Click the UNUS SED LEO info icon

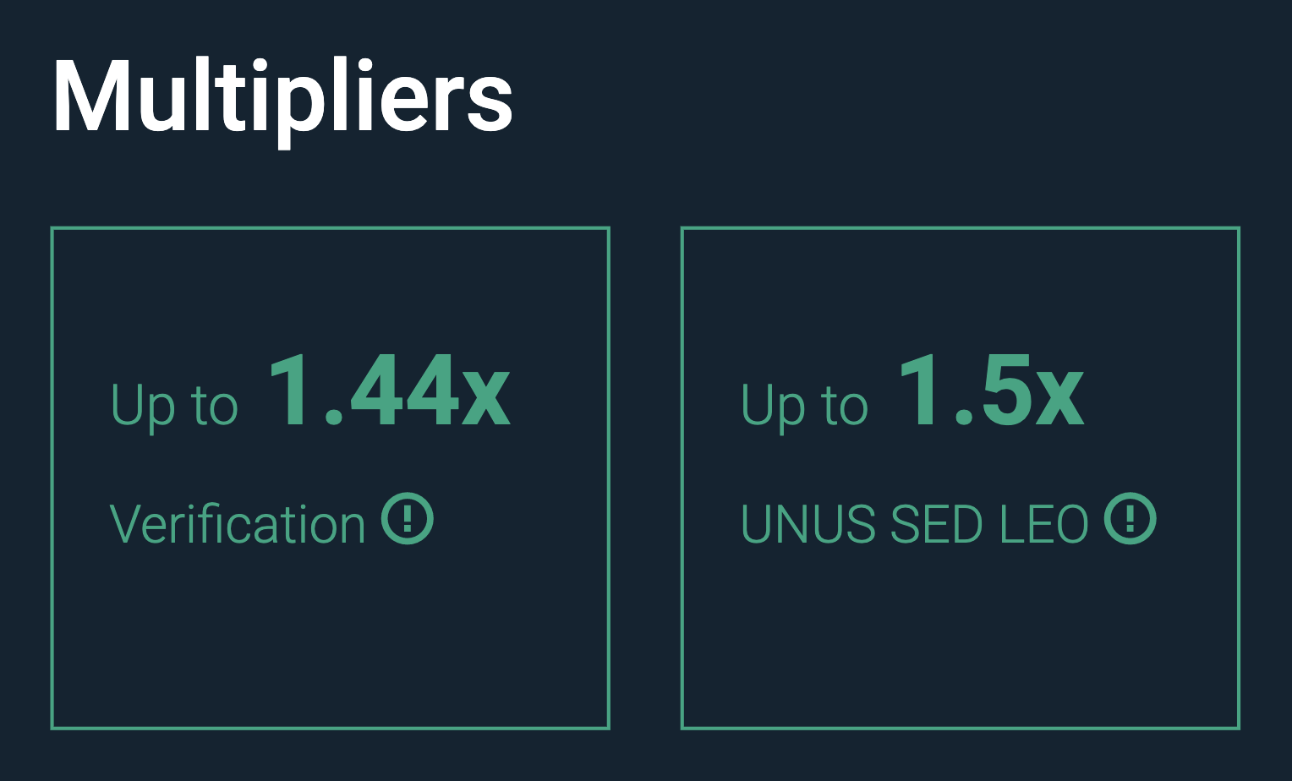tap(1130, 518)
